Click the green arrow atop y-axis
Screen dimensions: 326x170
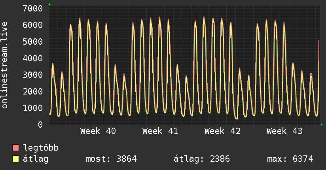[x=49, y=4]
